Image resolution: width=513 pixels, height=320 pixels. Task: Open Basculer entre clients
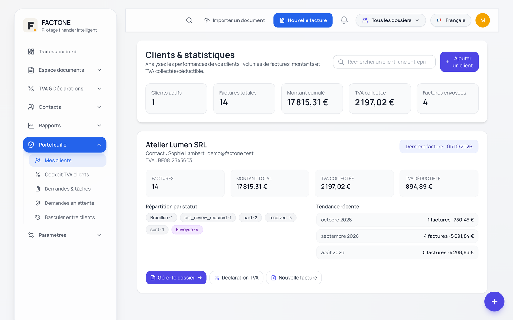tap(68, 217)
